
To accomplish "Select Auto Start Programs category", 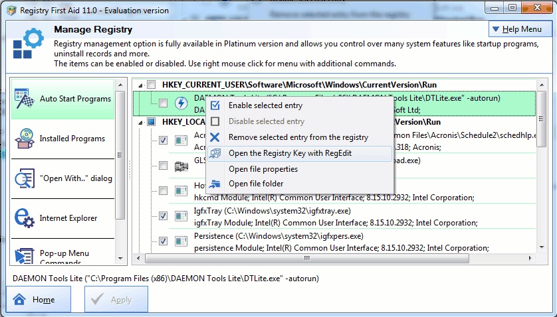I will 63,99.
